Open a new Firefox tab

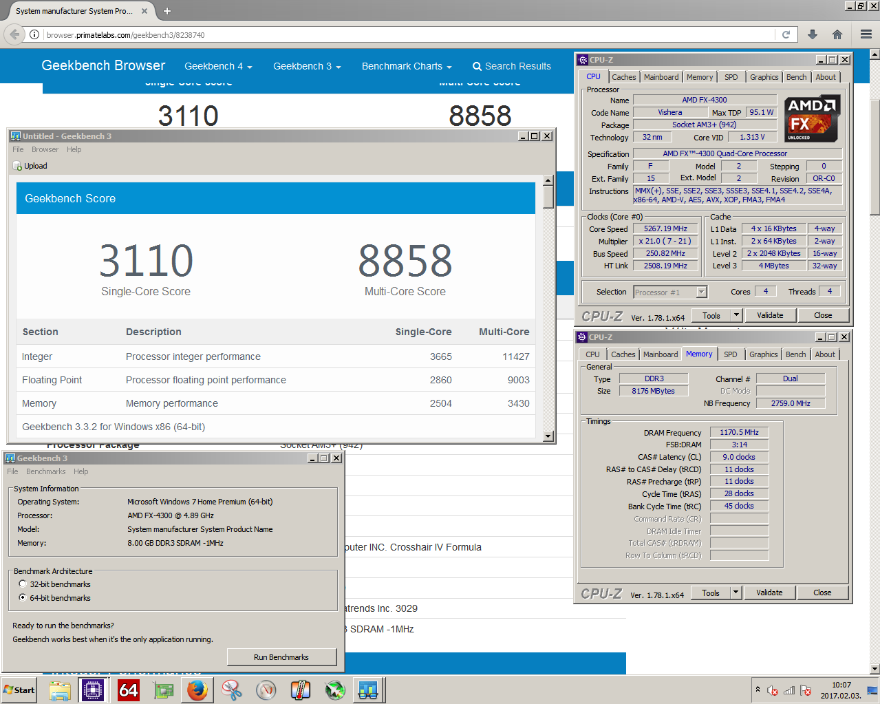coord(167,11)
